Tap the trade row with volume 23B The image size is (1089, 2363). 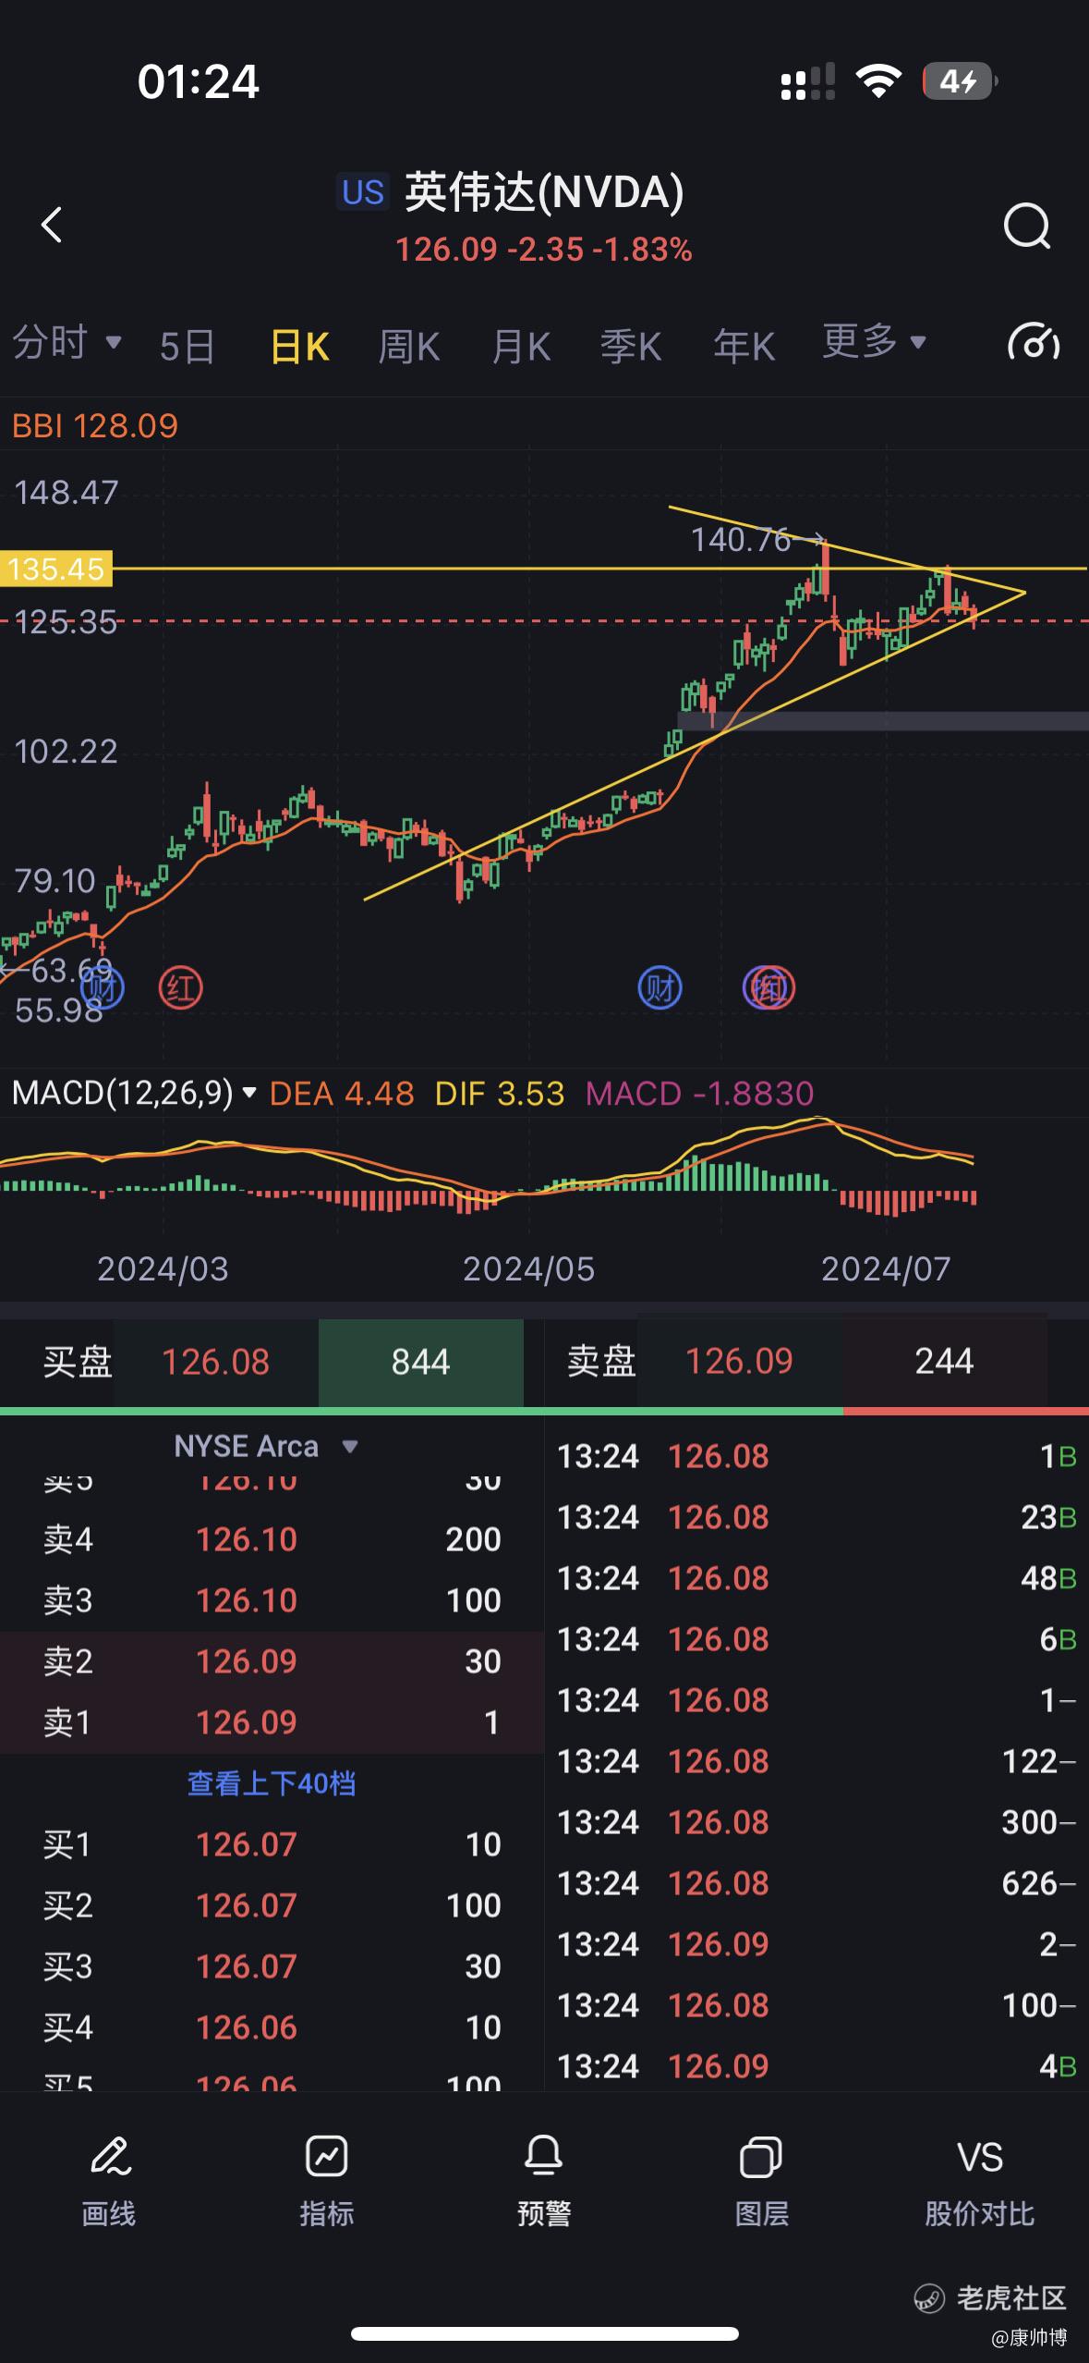[x=817, y=1517]
